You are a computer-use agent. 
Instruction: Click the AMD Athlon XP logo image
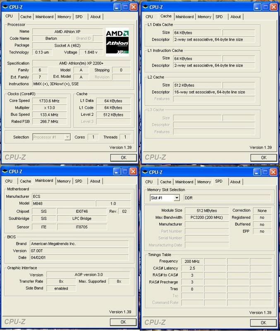117,42
